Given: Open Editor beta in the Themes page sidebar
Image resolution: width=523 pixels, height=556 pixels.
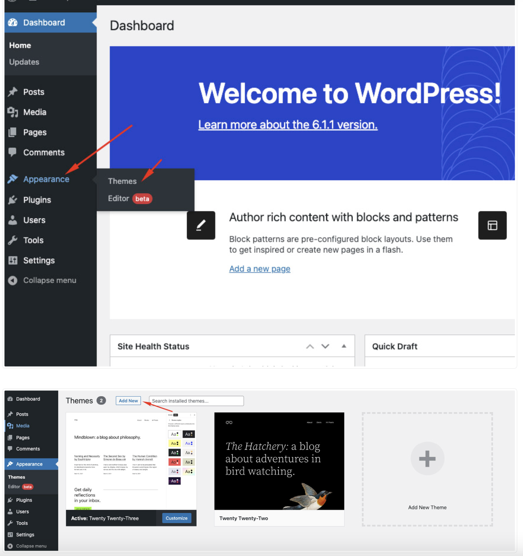Looking at the screenshot, I should coord(21,487).
